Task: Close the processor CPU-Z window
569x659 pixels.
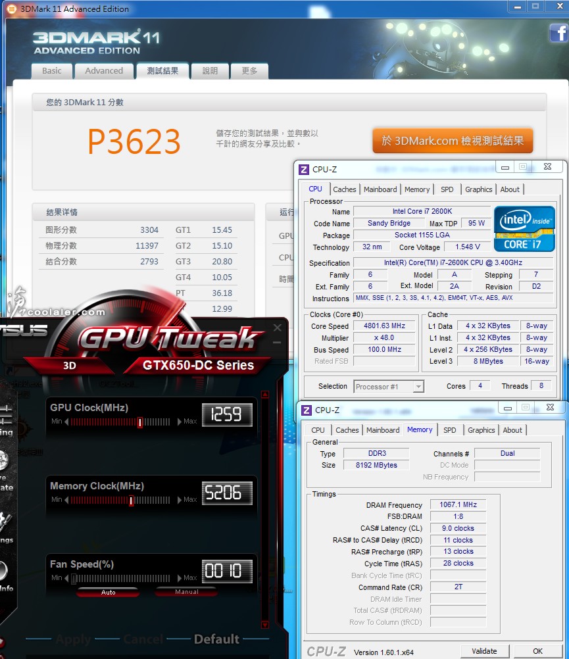Action: coord(547,167)
